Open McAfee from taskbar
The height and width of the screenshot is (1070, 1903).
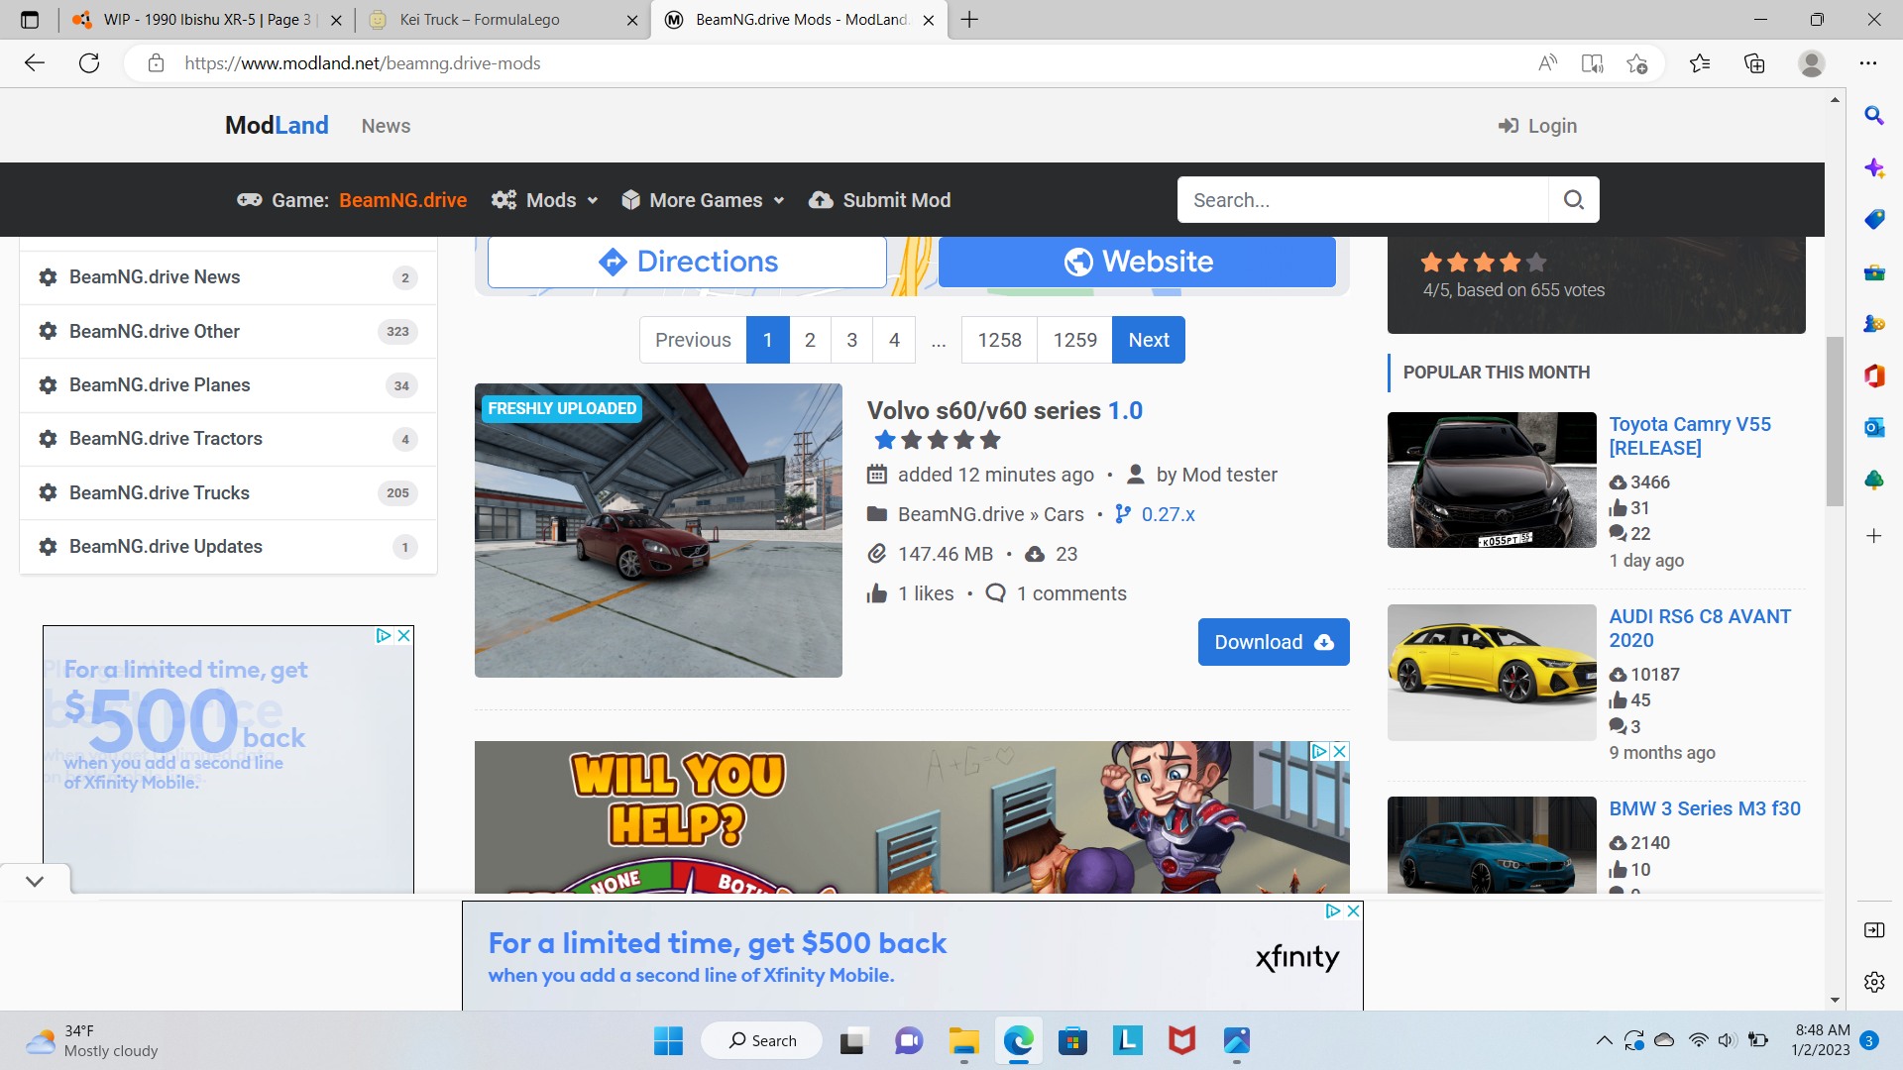tap(1181, 1040)
